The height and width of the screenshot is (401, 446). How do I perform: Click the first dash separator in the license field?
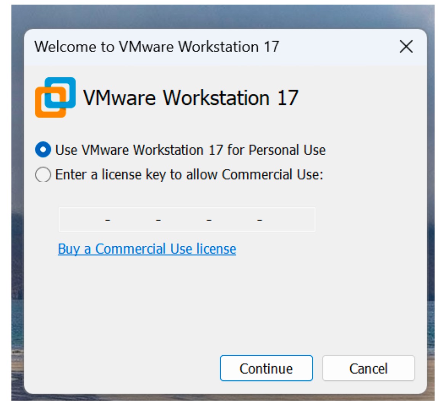(108, 220)
